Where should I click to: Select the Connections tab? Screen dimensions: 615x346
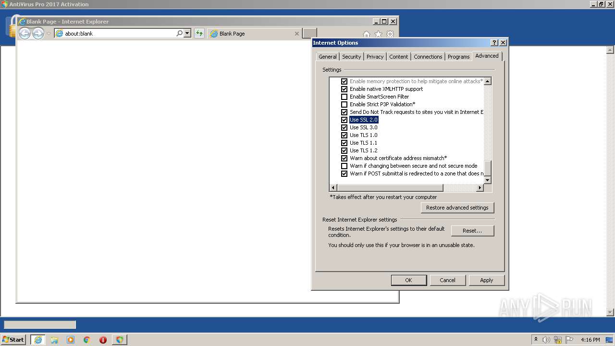click(x=428, y=57)
